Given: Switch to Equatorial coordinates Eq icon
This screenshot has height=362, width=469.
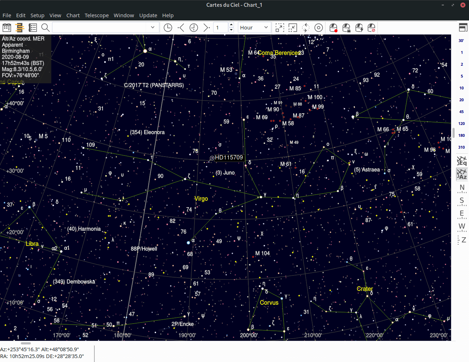Looking at the screenshot, I should (x=462, y=161).
